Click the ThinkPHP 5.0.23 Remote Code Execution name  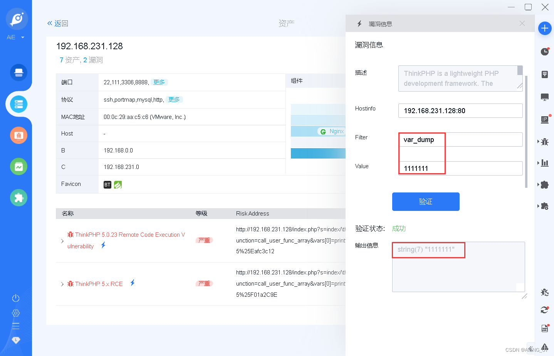pos(126,240)
